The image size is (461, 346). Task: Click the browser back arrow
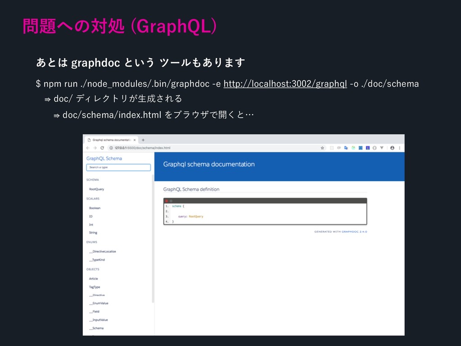(x=88, y=148)
